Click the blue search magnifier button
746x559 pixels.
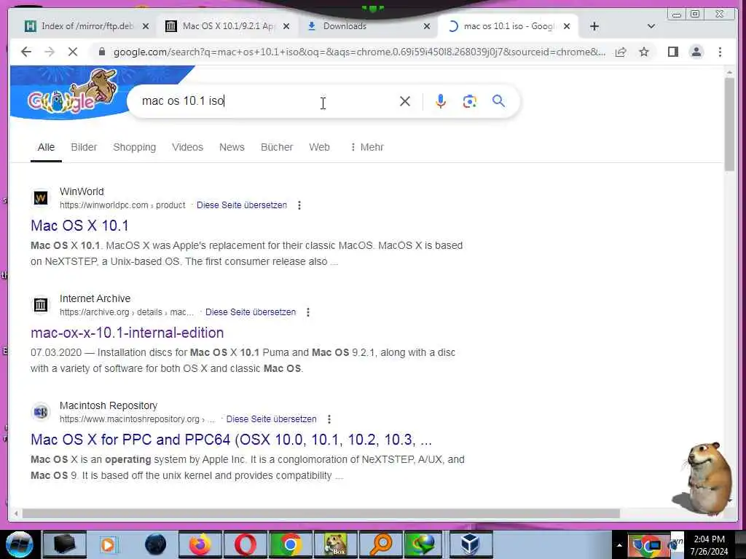[x=498, y=101]
